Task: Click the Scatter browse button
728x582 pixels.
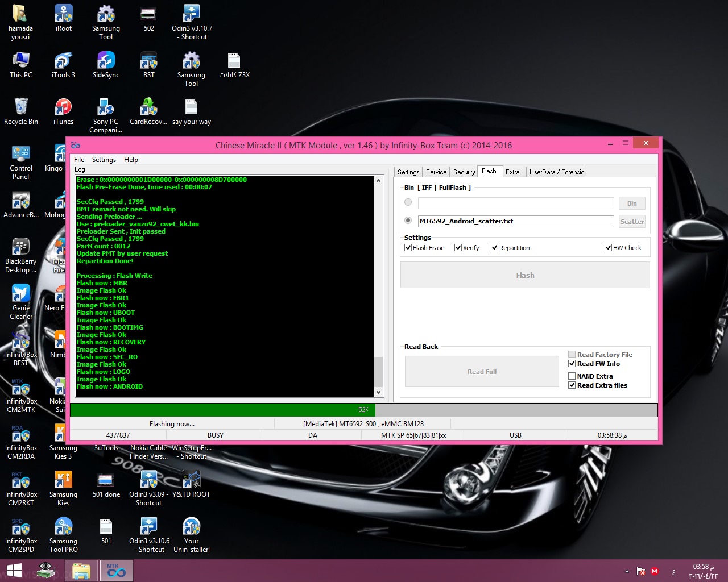Action: pos(632,222)
